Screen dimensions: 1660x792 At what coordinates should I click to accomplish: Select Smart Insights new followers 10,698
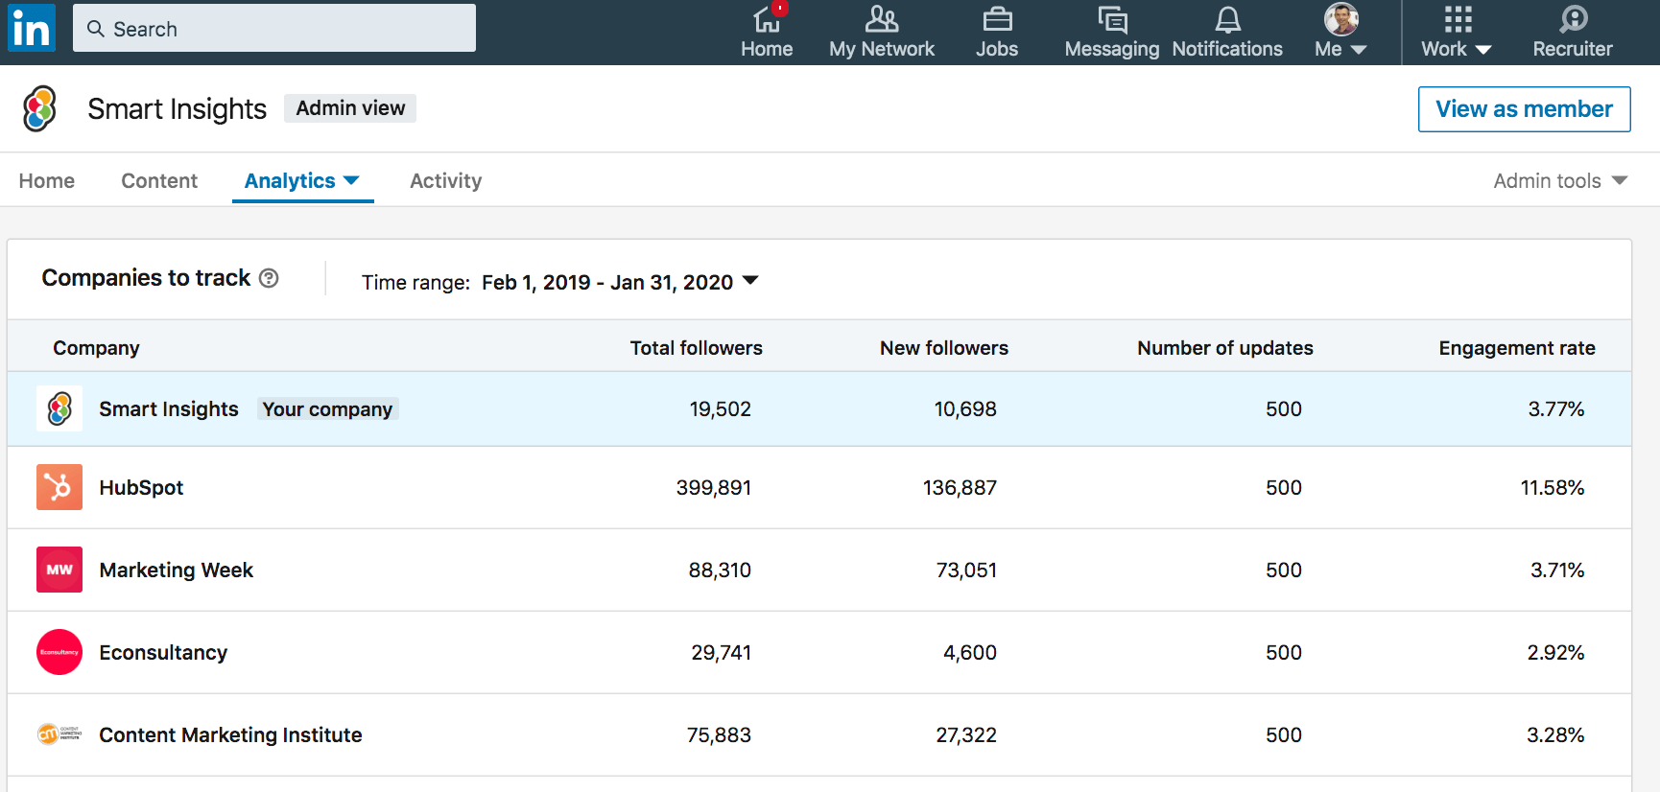click(965, 408)
